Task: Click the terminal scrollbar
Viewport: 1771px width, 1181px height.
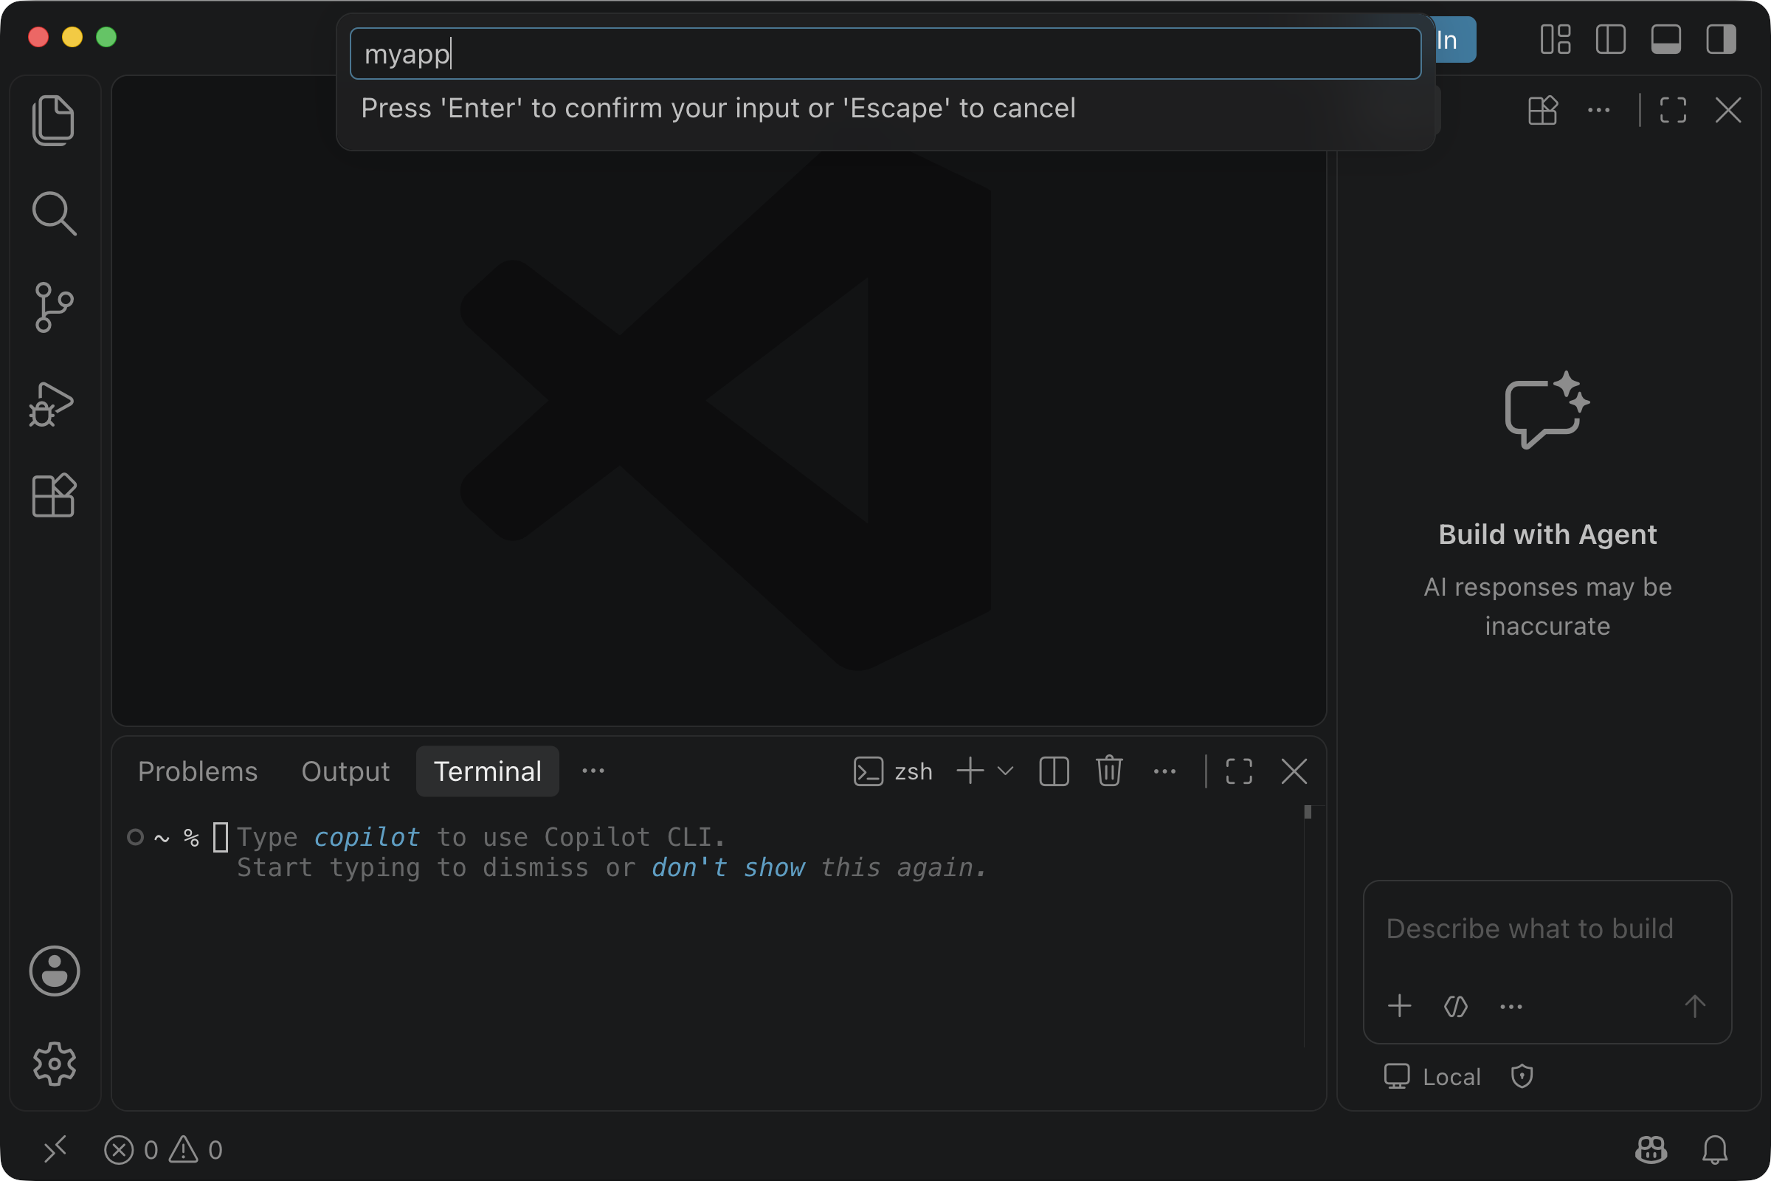Action: (x=1308, y=812)
